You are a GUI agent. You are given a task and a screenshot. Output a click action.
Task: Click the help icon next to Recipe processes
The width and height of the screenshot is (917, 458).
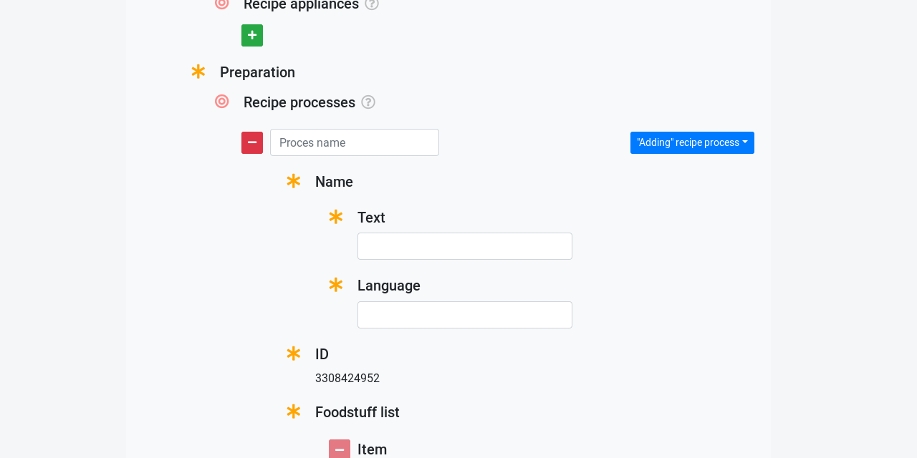(x=368, y=101)
